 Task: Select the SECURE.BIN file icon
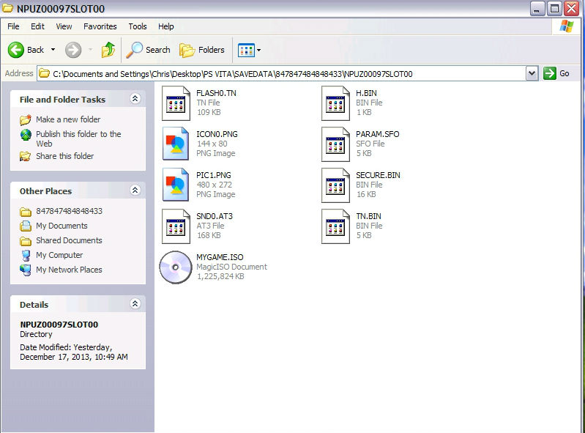point(336,185)
